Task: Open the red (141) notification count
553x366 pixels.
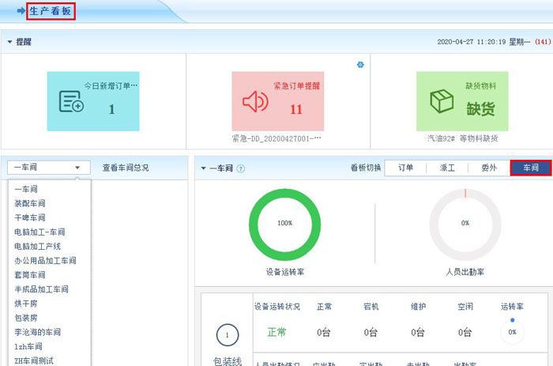Action: point(542,41)
